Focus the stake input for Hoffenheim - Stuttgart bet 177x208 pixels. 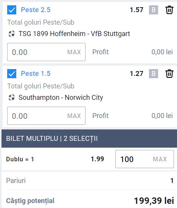(46, 52)
